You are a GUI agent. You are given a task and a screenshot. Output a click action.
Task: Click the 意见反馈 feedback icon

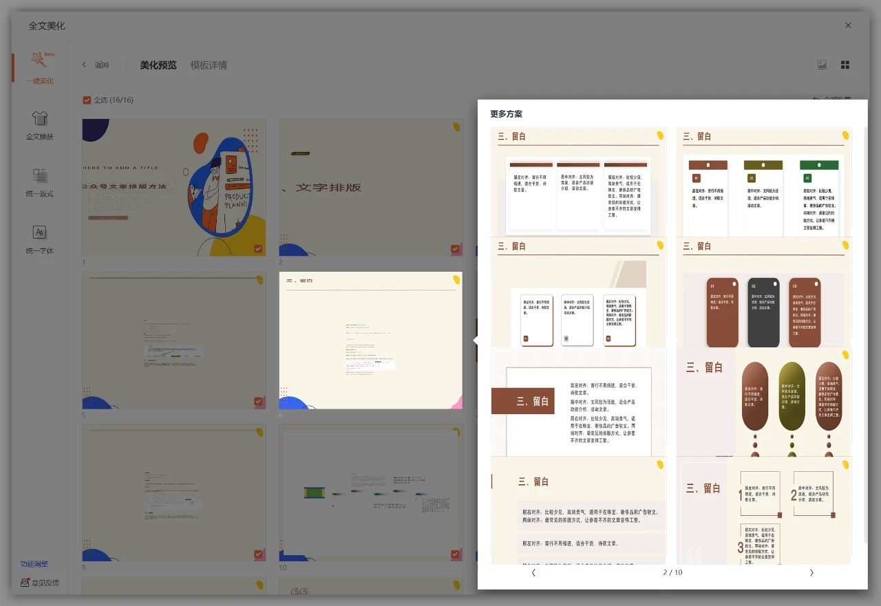pyautogui.click(x=25, y=583)
